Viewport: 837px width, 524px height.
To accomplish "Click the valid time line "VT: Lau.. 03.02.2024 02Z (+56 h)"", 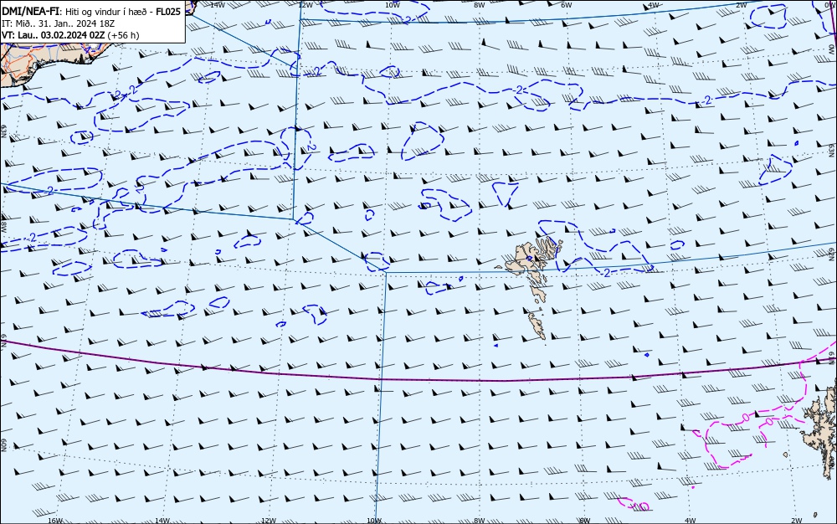I will (70, 35).
